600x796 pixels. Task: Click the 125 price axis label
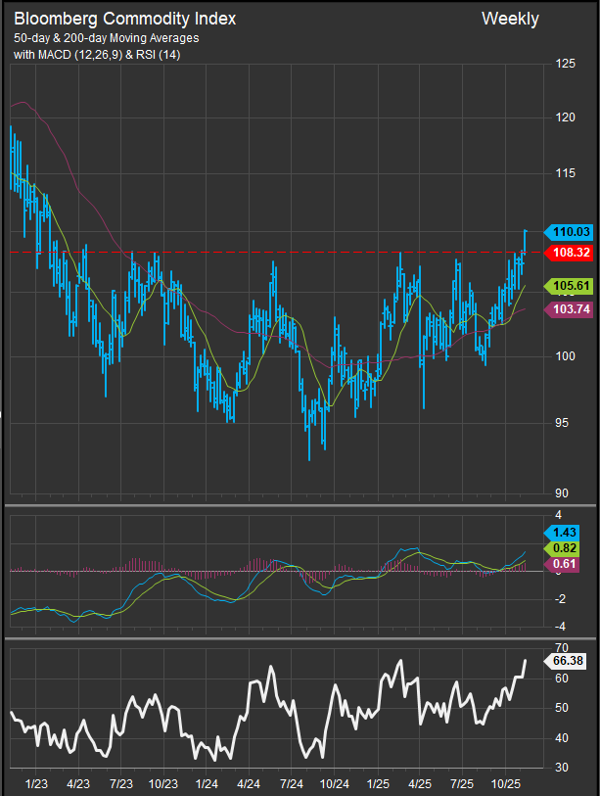click(x=565, y=65)
